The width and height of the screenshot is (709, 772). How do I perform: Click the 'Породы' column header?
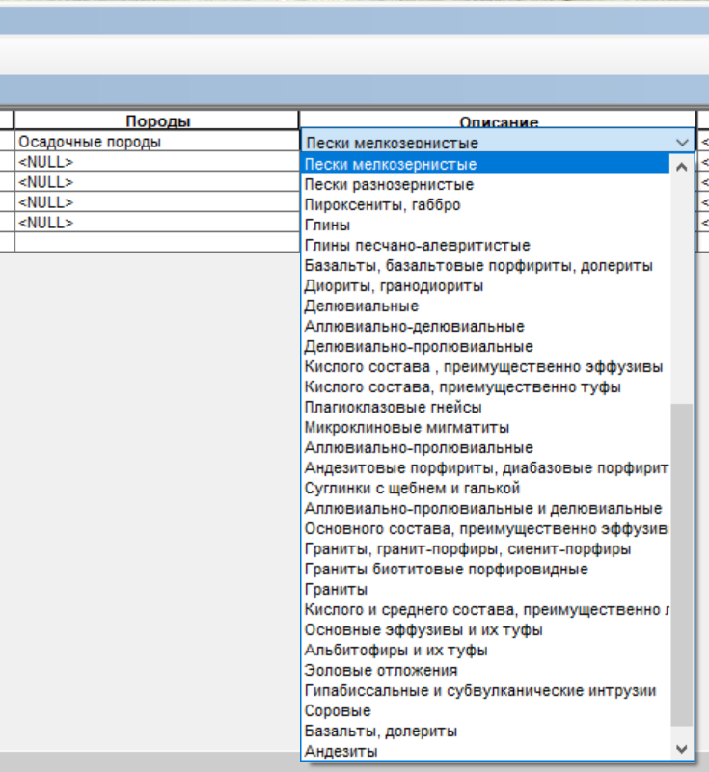(157, 120)
